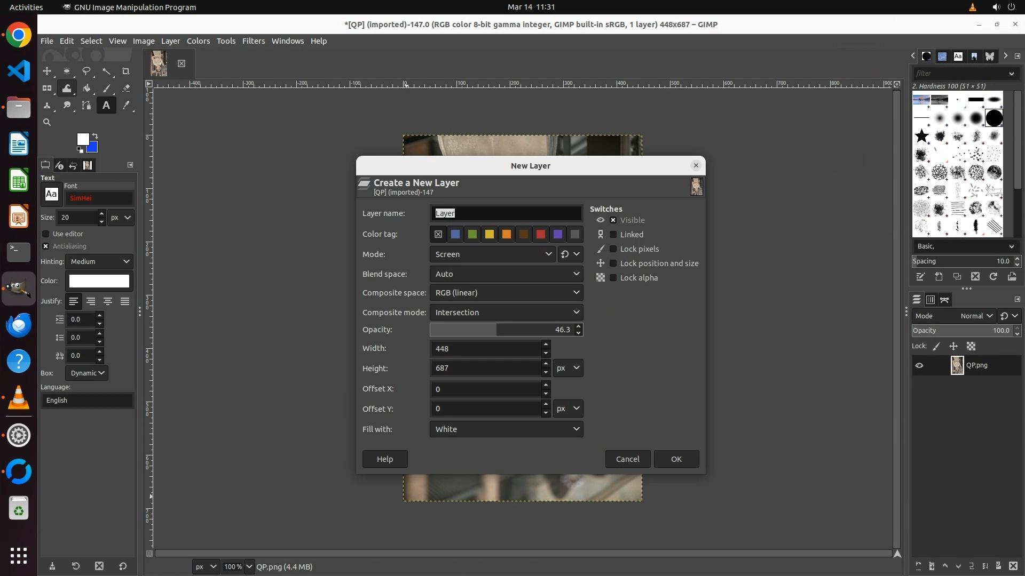
Task: Swap foreground and background colors
Action: (95, 135)
